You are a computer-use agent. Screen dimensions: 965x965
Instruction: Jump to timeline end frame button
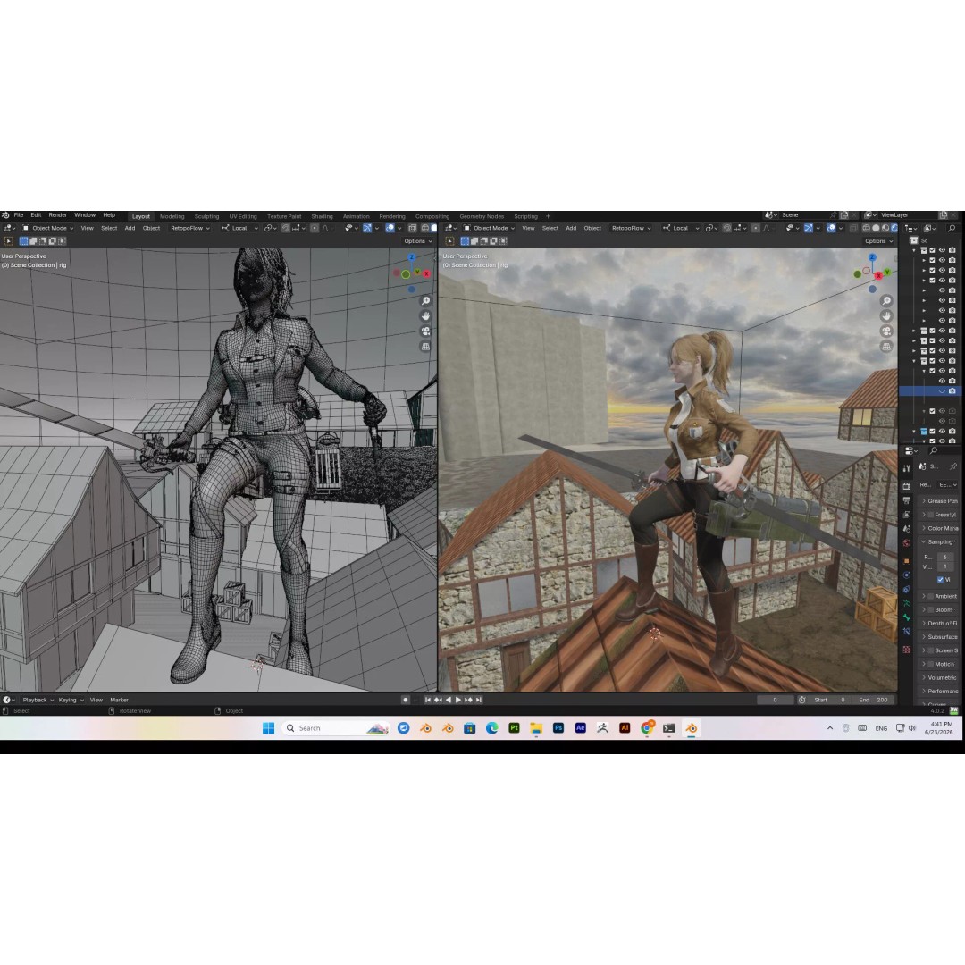(479, 700)
